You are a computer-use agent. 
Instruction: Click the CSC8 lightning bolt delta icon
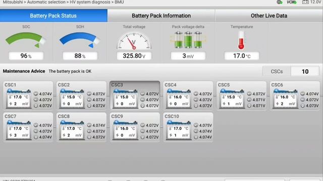[64, 135]
